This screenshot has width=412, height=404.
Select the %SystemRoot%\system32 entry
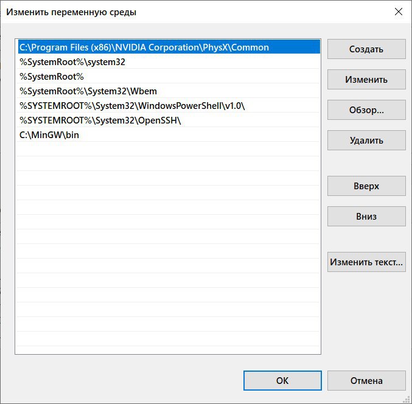[x=72, y=61]
